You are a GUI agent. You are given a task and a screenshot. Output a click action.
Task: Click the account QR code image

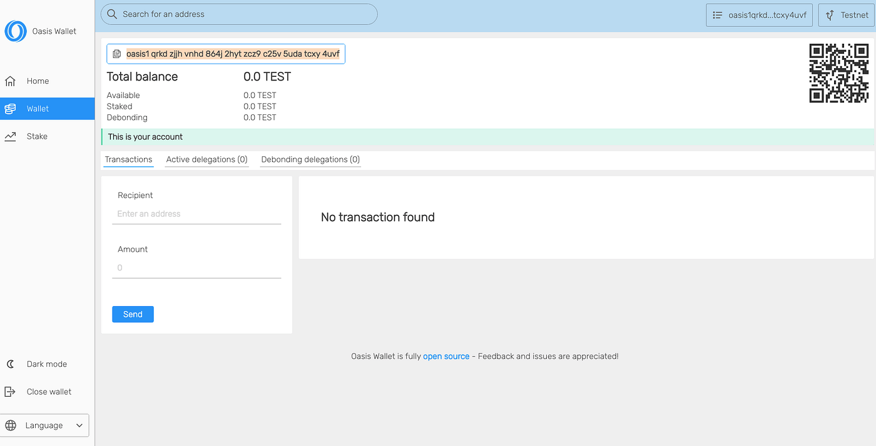pos(839,73)
